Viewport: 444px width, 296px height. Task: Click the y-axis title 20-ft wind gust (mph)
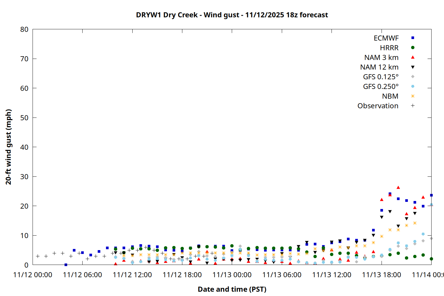tap(9, 147)
